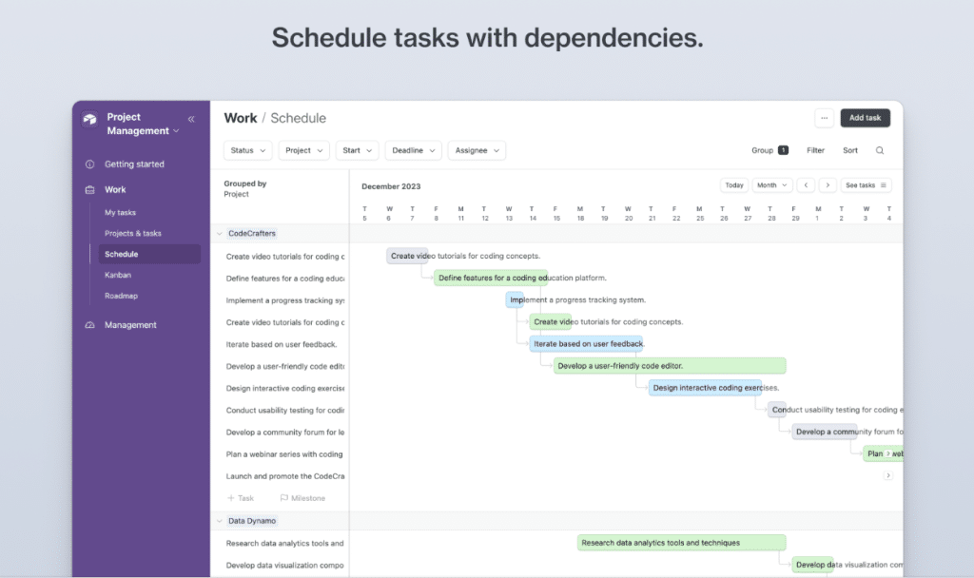Screen dimensions: 974x578
Task: Open the Month view dropdown
Action: [771, 185]
